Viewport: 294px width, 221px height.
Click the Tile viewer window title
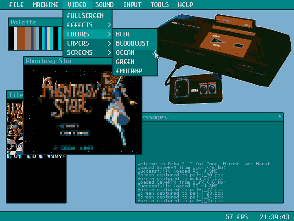click(16, 95)
